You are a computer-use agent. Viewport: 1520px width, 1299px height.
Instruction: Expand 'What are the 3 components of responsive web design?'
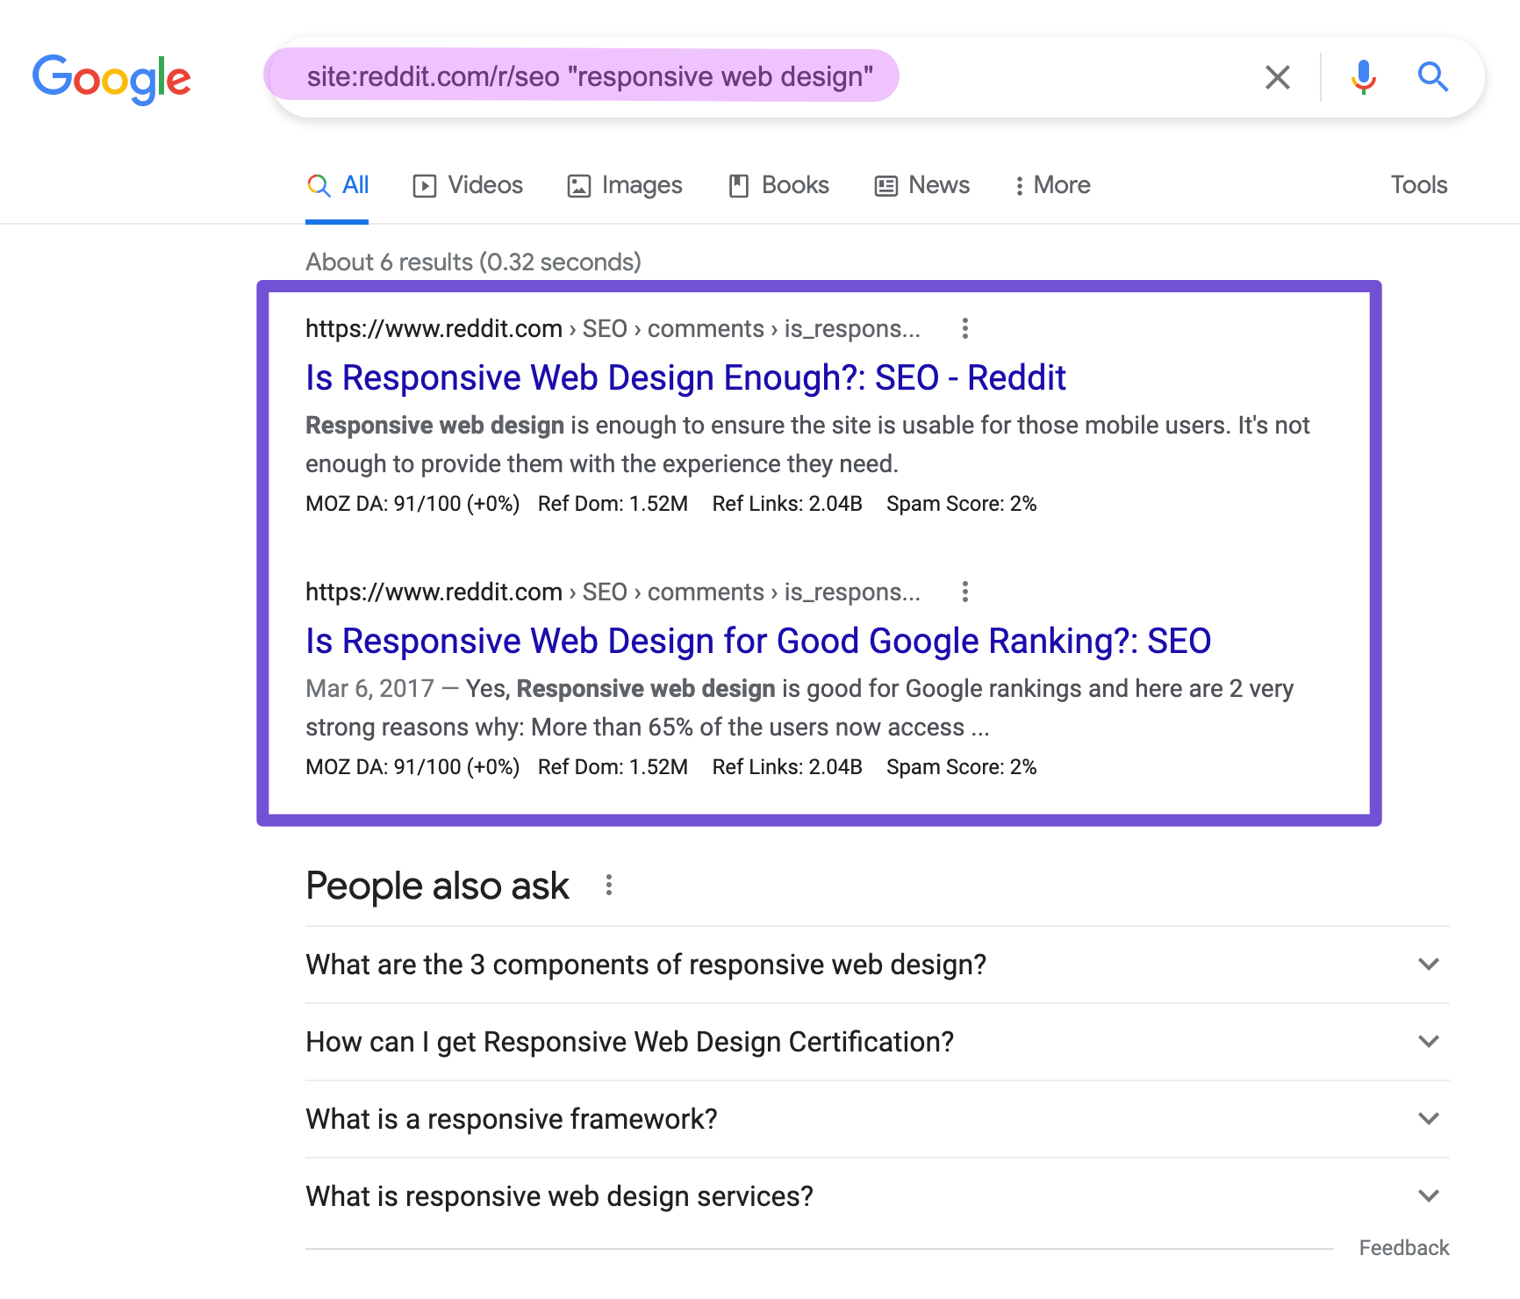point(877,965)
